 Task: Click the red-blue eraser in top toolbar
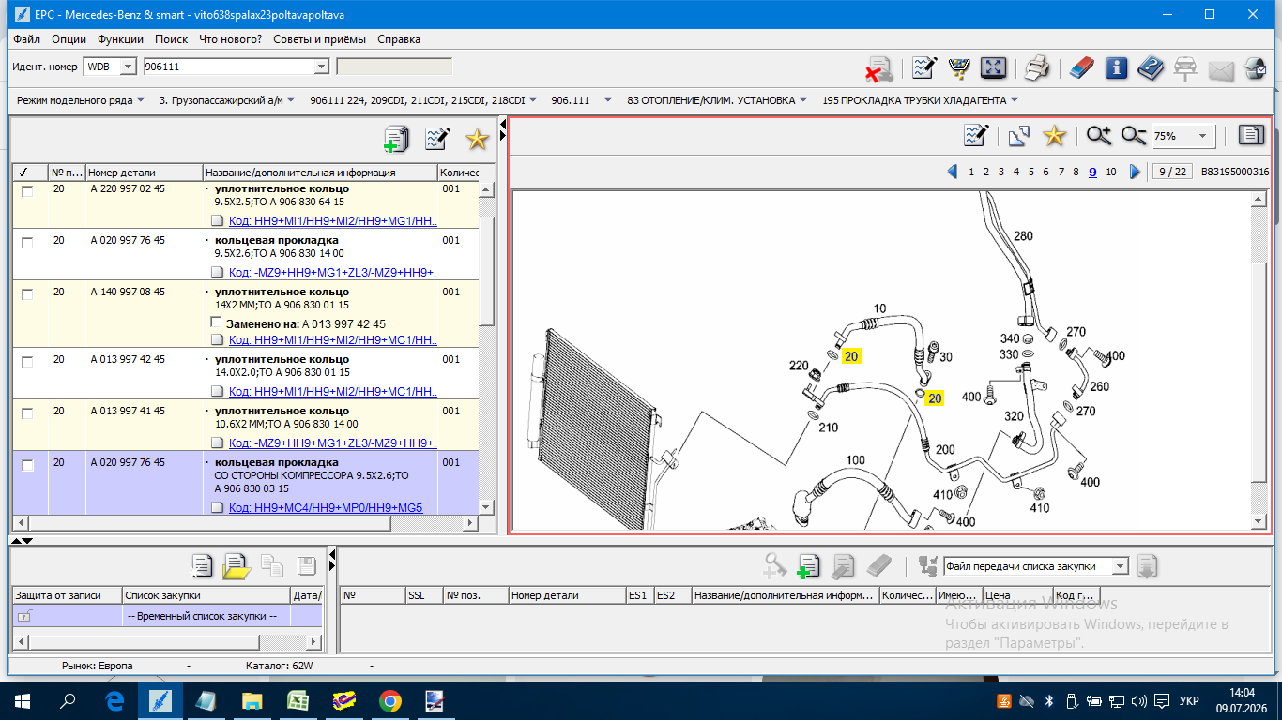point(1081,67)
